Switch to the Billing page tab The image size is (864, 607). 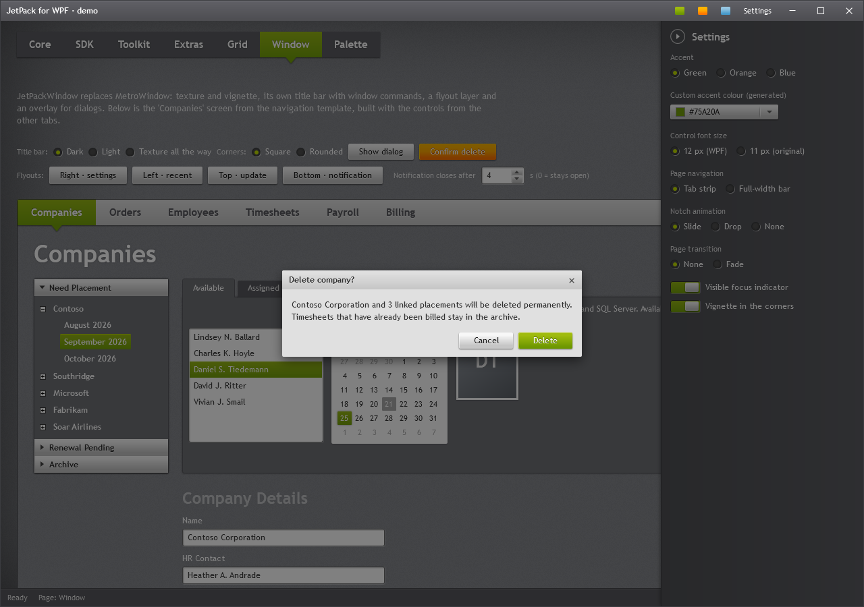click(x=401, y=212)
